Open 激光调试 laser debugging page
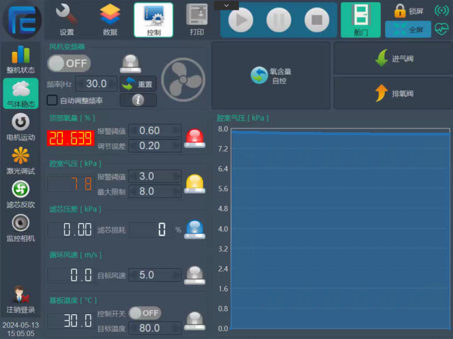The image size is (453, 339). point(21,161)
